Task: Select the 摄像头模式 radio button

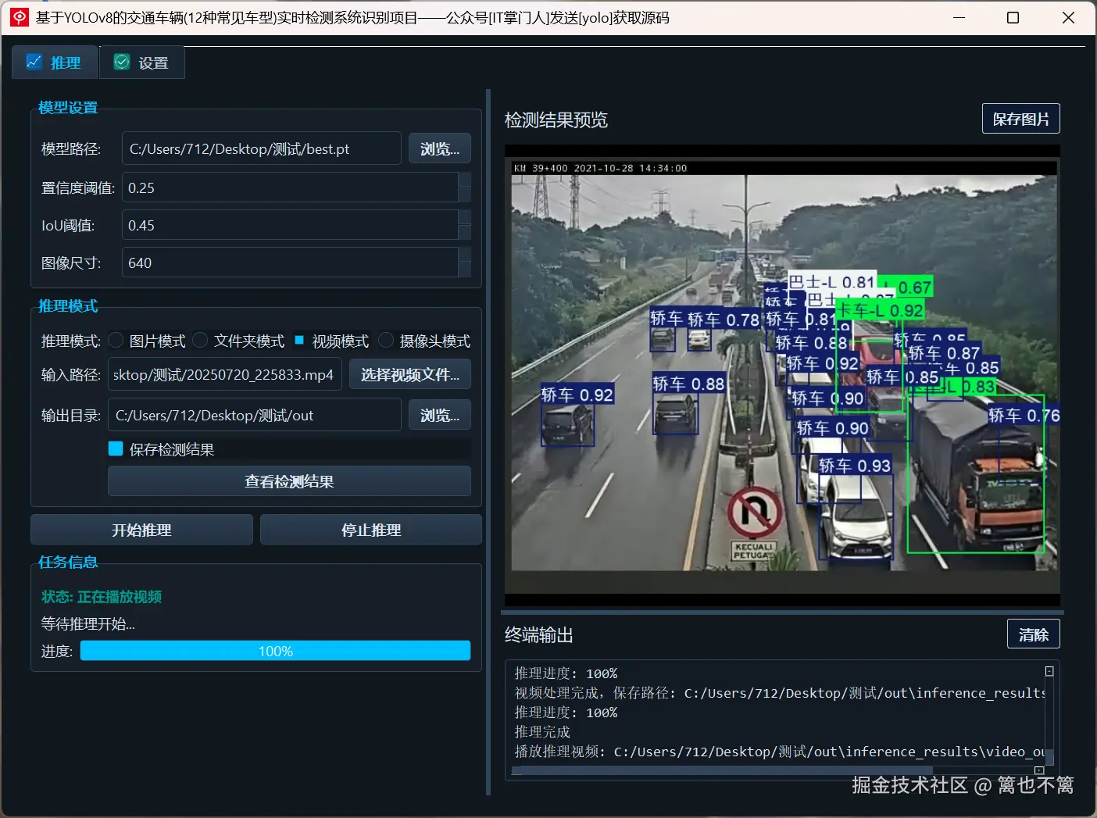Action: [386, 340]
